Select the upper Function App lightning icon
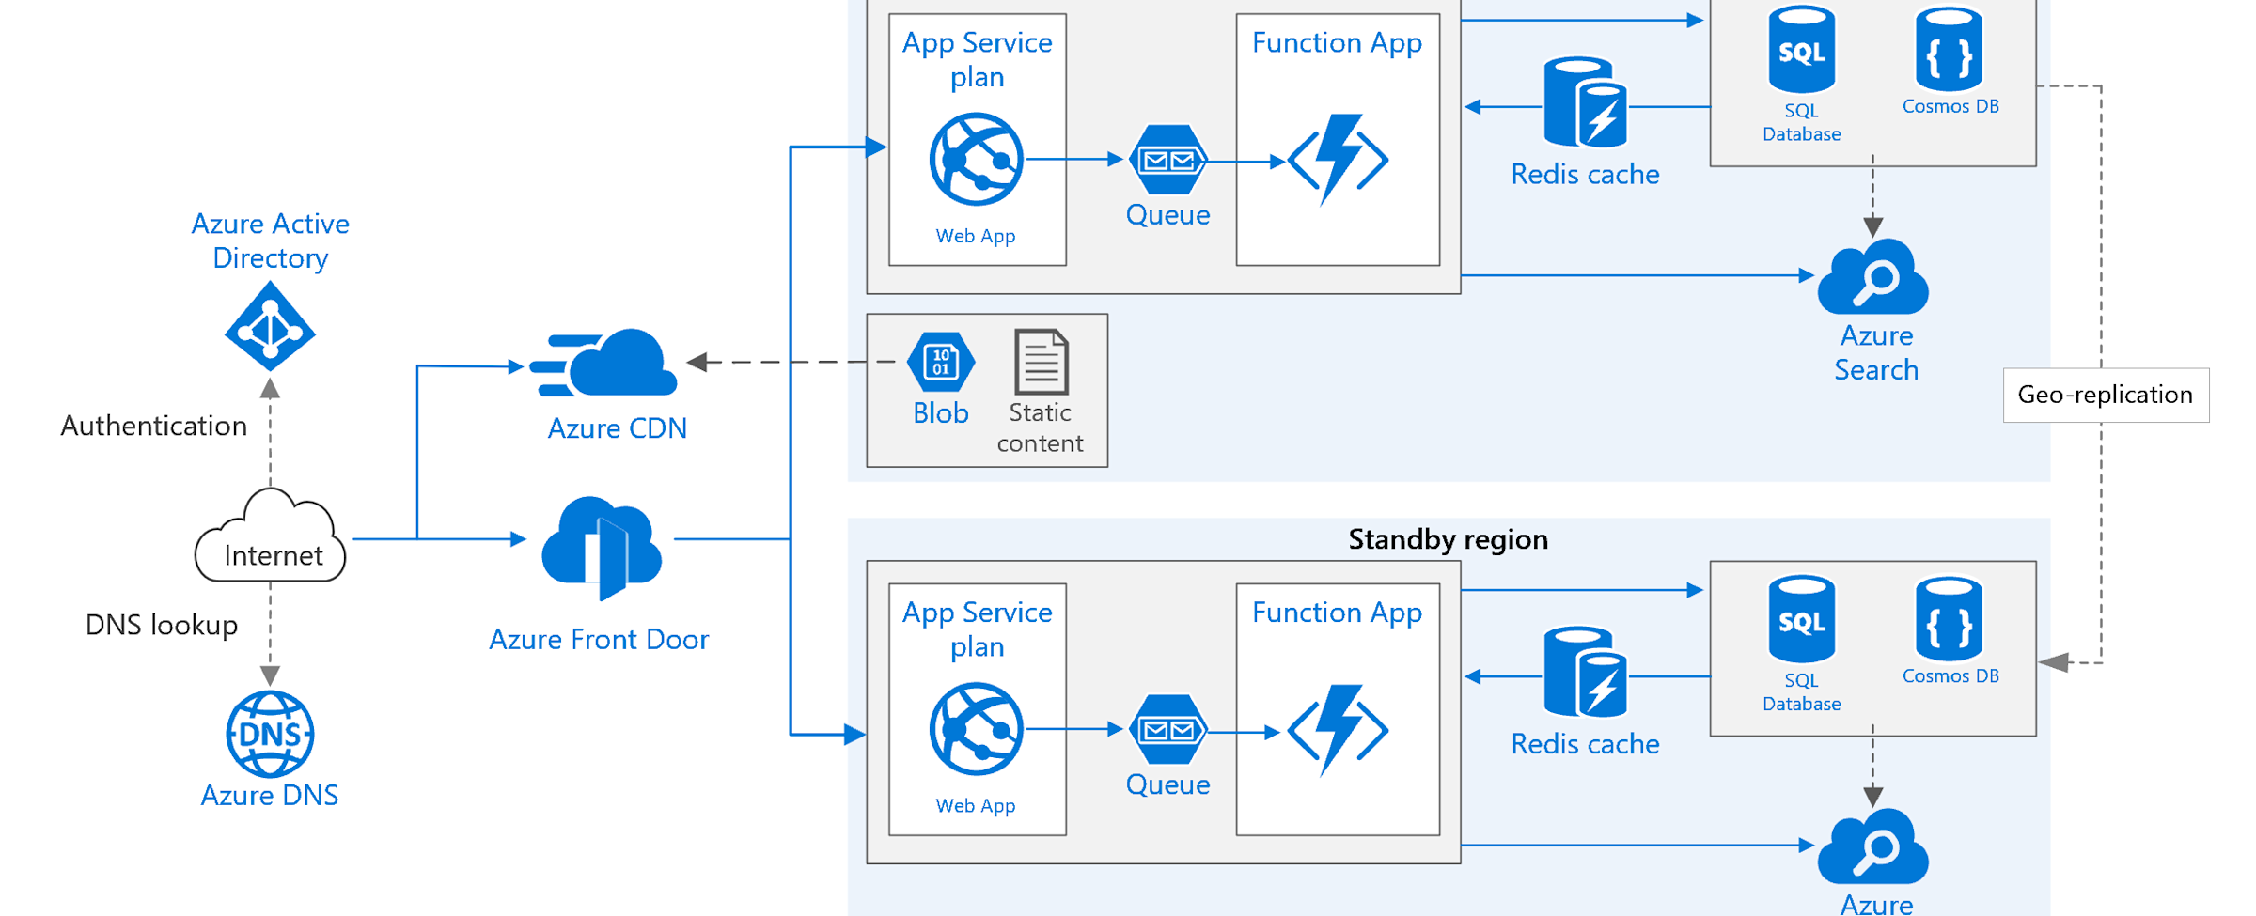The image size is (2256, 916). pos(1338,160)
